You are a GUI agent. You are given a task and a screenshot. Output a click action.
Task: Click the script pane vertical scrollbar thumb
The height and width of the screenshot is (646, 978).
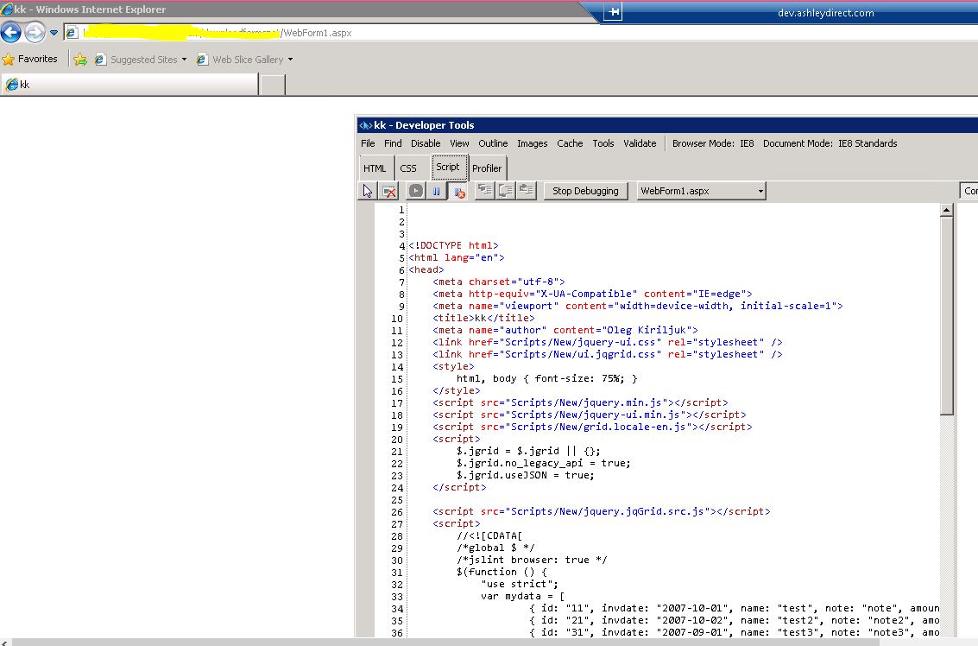pyautogui.click(x=947, y=316)
